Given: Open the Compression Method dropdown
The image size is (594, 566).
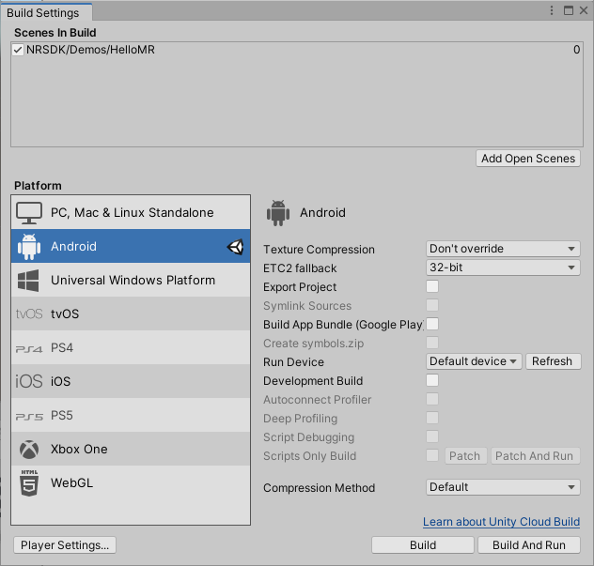Looking at the screenshot, I should [503, 487].
